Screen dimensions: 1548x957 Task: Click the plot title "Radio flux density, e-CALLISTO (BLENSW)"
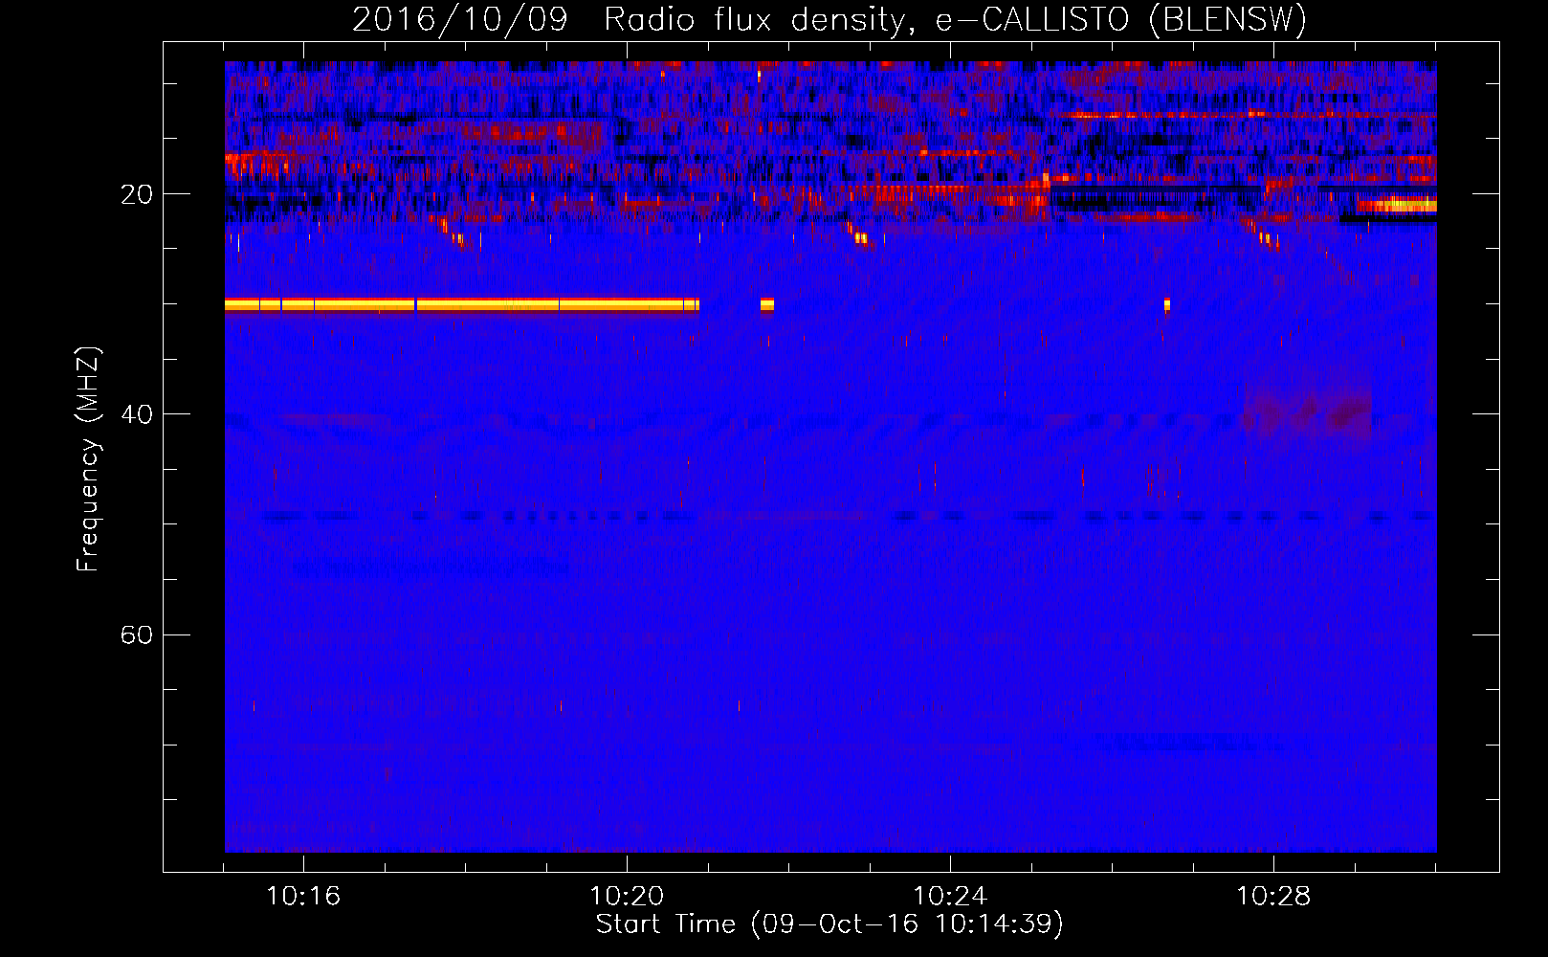[955, 19]
